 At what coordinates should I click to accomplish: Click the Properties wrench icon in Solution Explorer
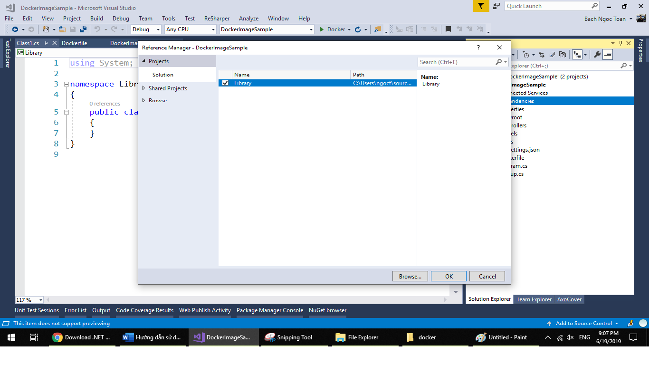coord(597,55)
